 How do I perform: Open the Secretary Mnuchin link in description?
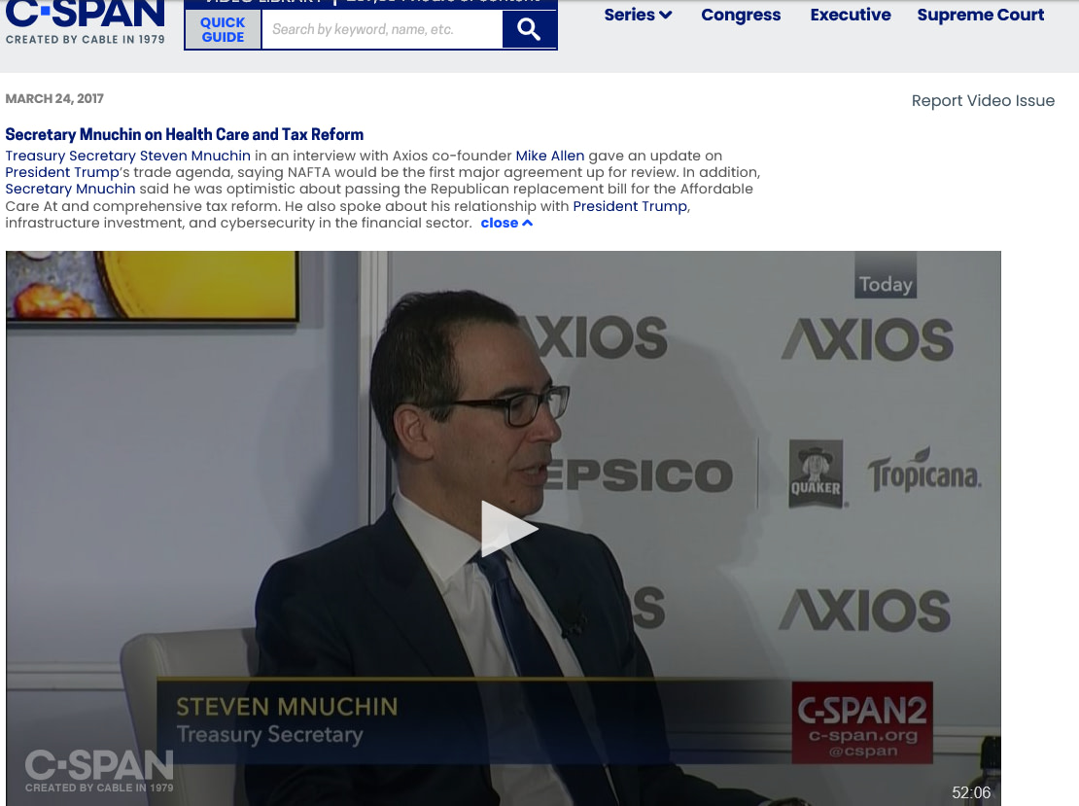(70, 189)
